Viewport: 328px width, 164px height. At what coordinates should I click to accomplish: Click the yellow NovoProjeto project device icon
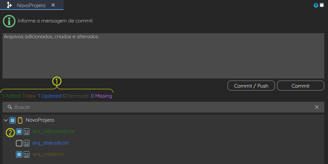pyautogui.click(x=20, y=120)
